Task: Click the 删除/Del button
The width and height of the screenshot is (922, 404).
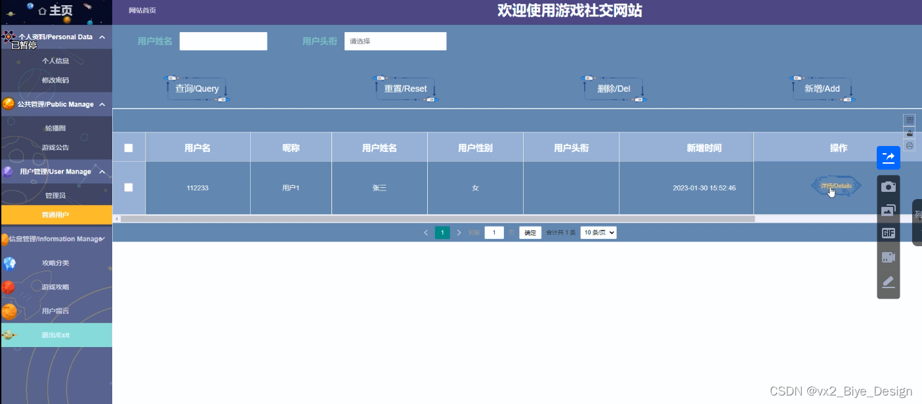Action: (x=614, y=89)
